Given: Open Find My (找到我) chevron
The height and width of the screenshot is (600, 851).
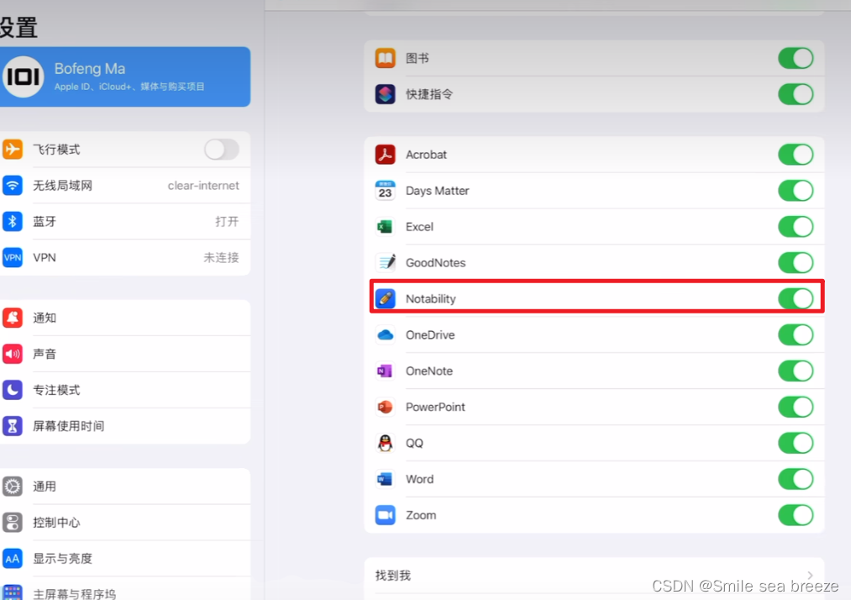Looking at the screenshot, I should click(810, 575).
